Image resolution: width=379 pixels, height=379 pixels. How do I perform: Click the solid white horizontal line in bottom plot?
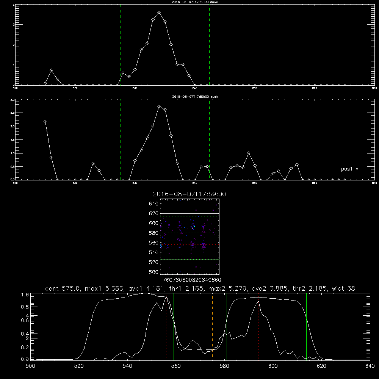pos(200,327)
